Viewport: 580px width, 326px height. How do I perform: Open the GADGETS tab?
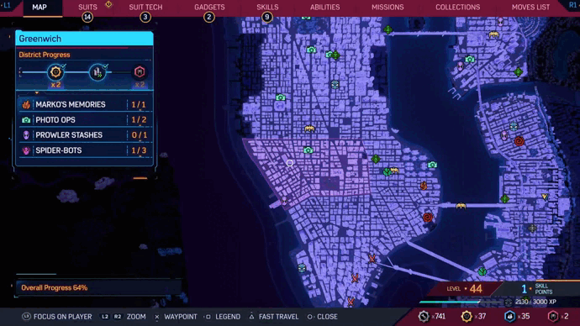(209, 7)
